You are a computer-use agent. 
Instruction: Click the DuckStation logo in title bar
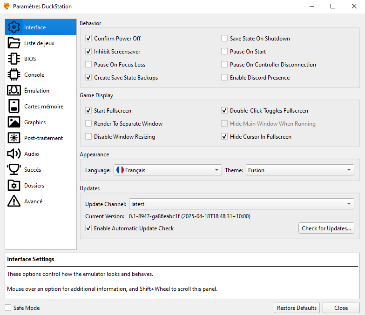pyautogui.click(x=7, y=7)
